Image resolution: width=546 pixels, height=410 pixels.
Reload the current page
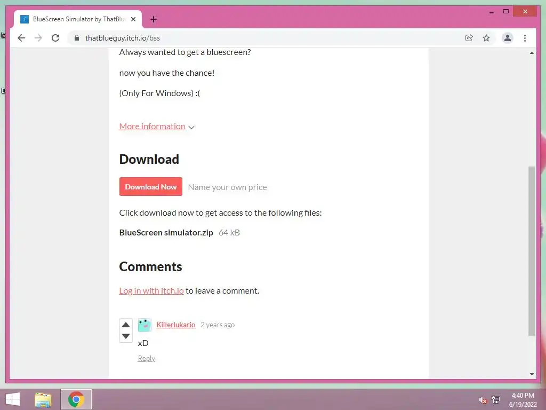pyautogui.click(x=55, y=38)
